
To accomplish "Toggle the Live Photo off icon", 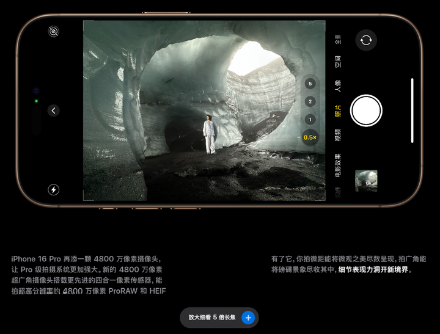I will [54, 31].
